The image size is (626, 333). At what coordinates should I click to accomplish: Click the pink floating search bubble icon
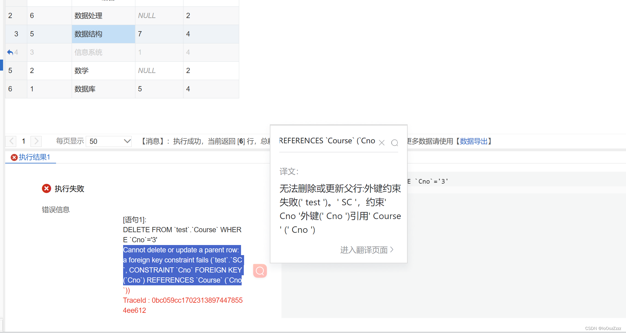pos(260,271)
